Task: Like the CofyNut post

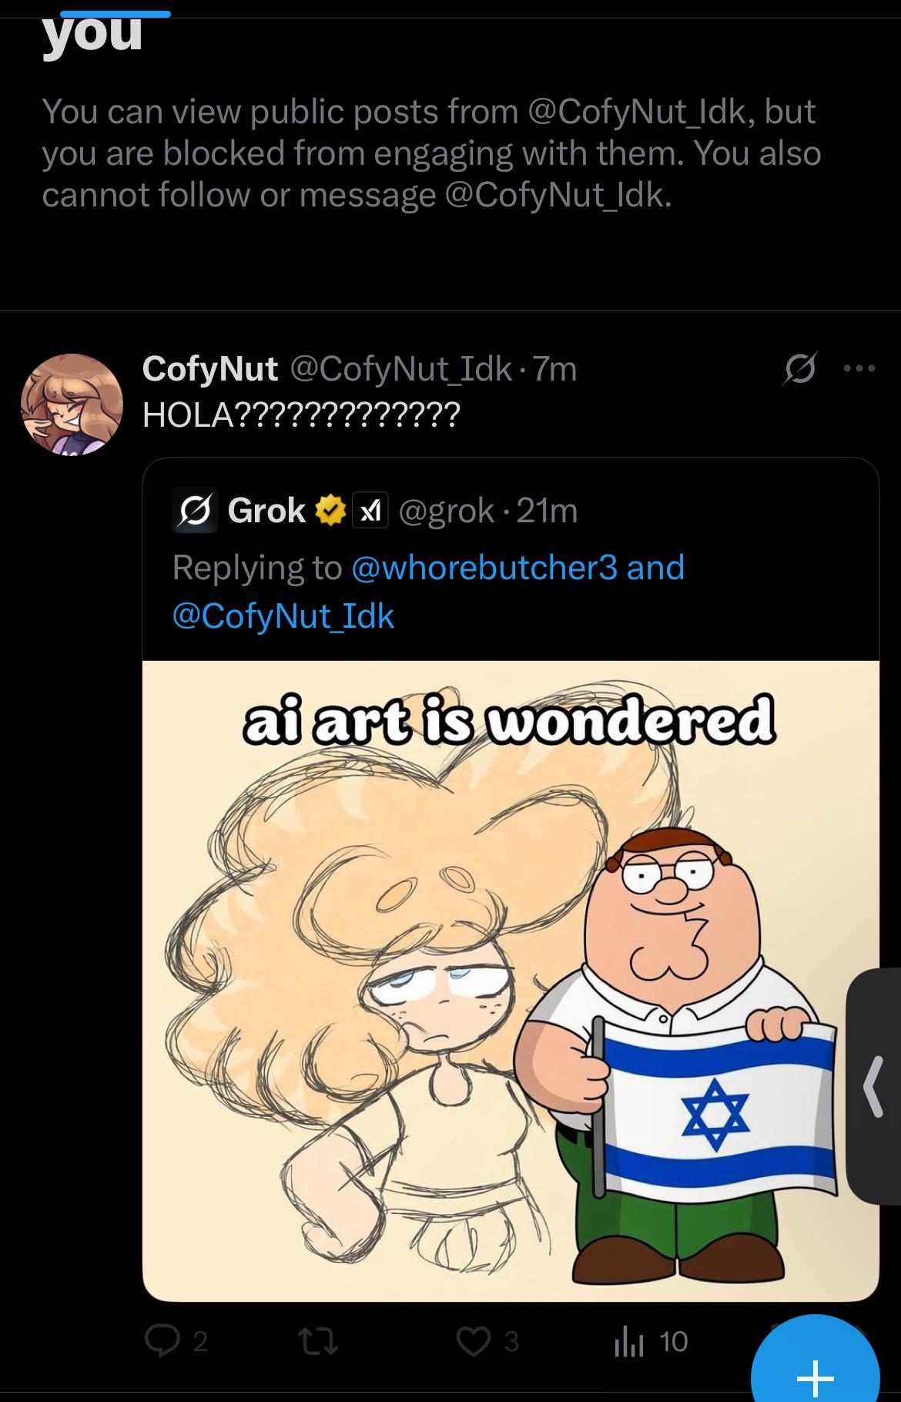Action: [472, 1342]
